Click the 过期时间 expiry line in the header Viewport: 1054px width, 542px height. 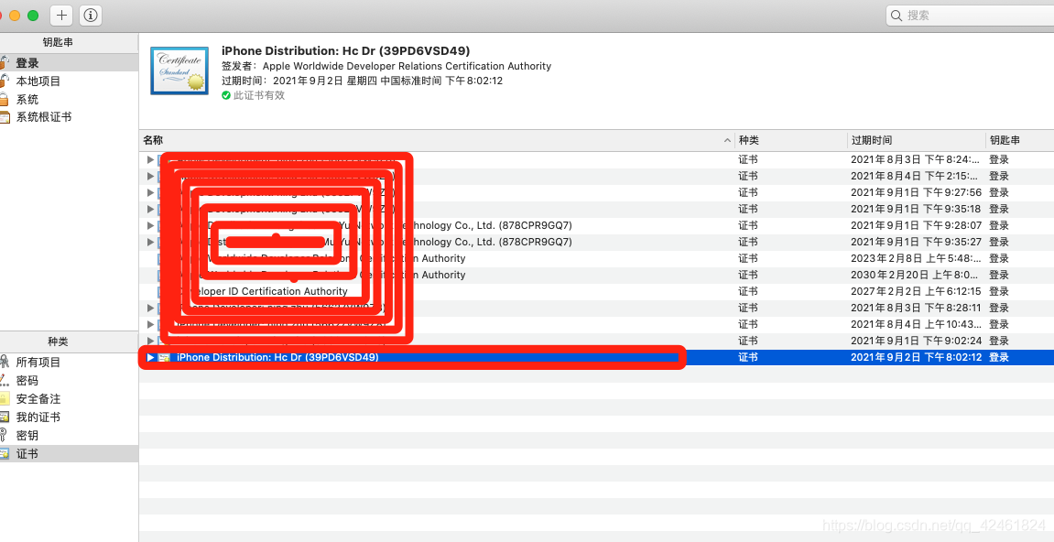tap(363, 81)
